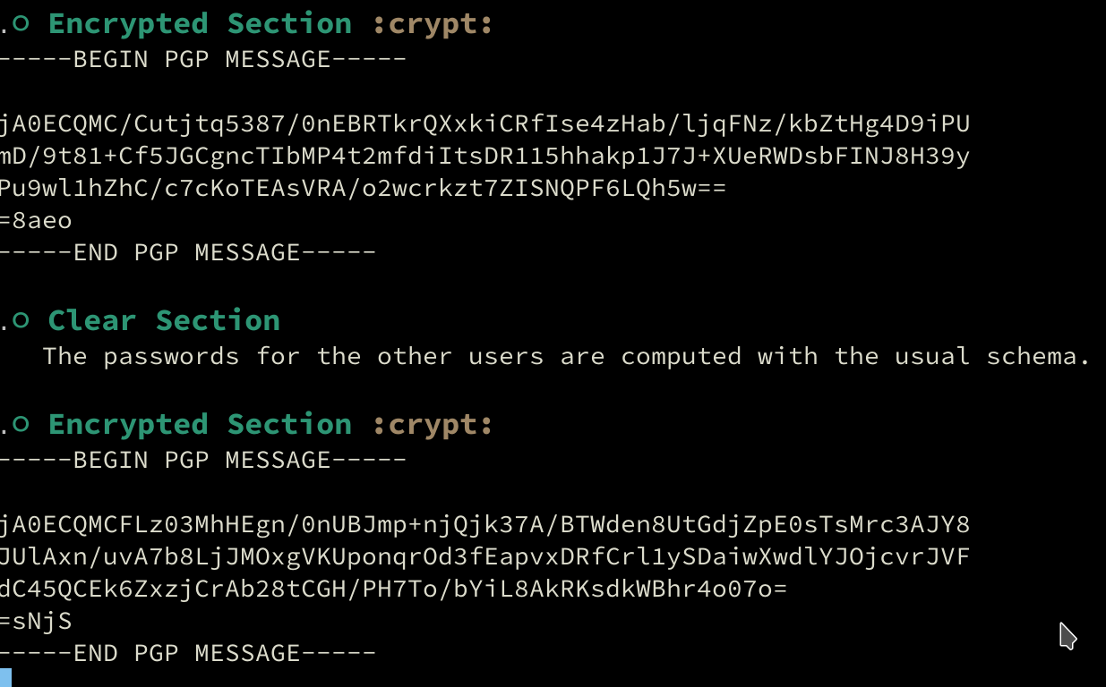The height and width of the screenshot is (687, 1106).
Task: Fold the Clear Section heading
Action: (164, 320)
